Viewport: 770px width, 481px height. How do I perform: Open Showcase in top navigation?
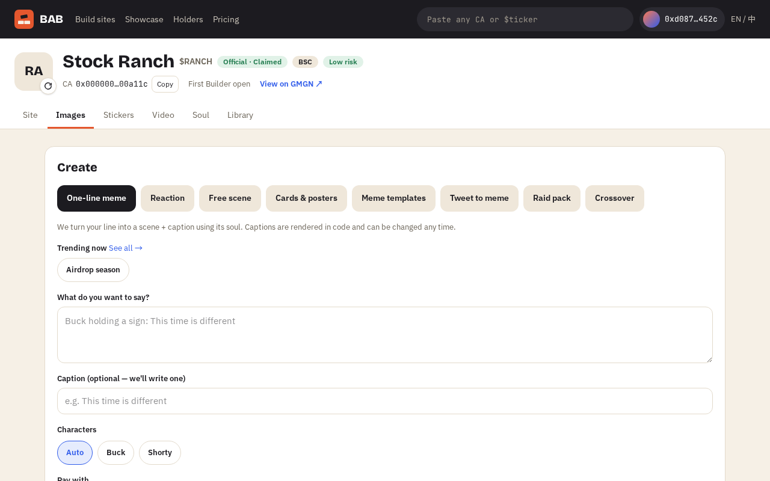tap(144, 19)
